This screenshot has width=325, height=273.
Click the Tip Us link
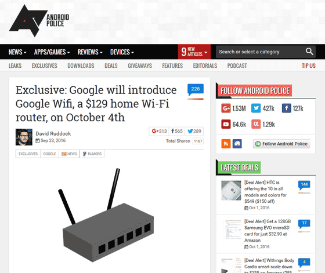pos(309,66)
